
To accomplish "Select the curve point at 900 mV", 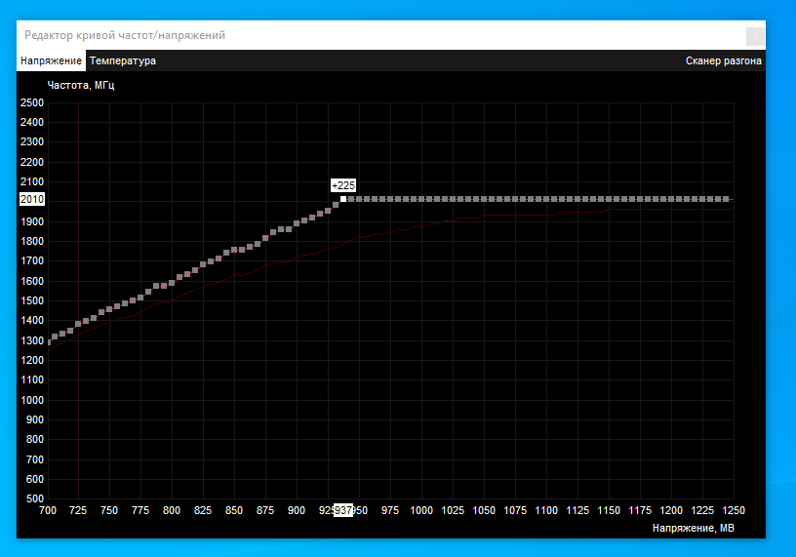I will click(x=297, y=223).
